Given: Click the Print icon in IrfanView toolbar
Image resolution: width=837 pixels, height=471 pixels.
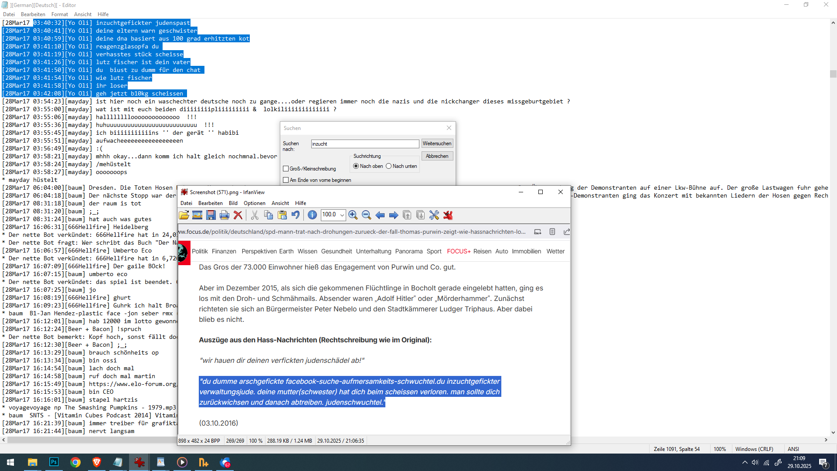Looking at the screenshot, I should pyautogui.click(x=225, y=215).
